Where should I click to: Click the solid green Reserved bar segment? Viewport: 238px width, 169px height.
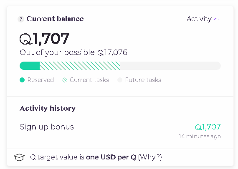pyautogui.click(x=30, y=66)
